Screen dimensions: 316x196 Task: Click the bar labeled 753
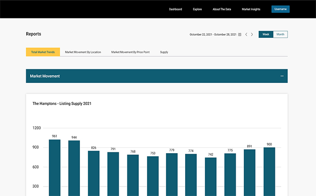click(x=153, y=176)
